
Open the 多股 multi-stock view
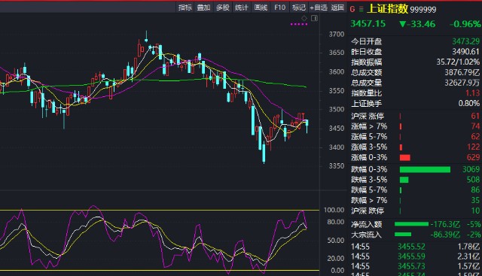[x=223, y=8]
